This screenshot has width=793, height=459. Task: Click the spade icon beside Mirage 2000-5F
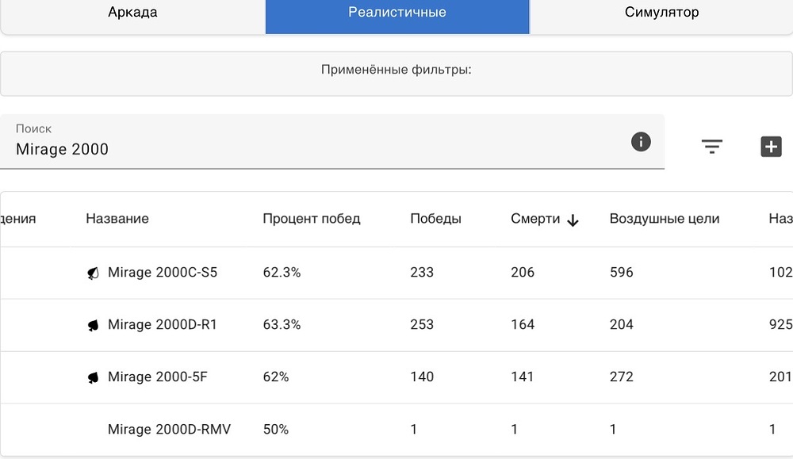click(x=93, y=377)
